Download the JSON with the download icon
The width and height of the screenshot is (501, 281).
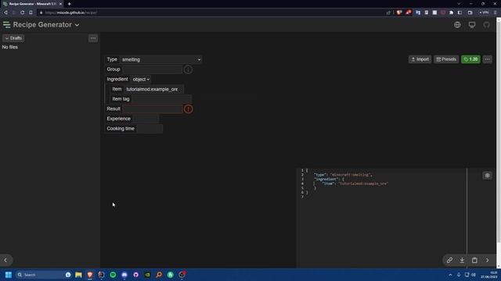click(x=462, y=260)
